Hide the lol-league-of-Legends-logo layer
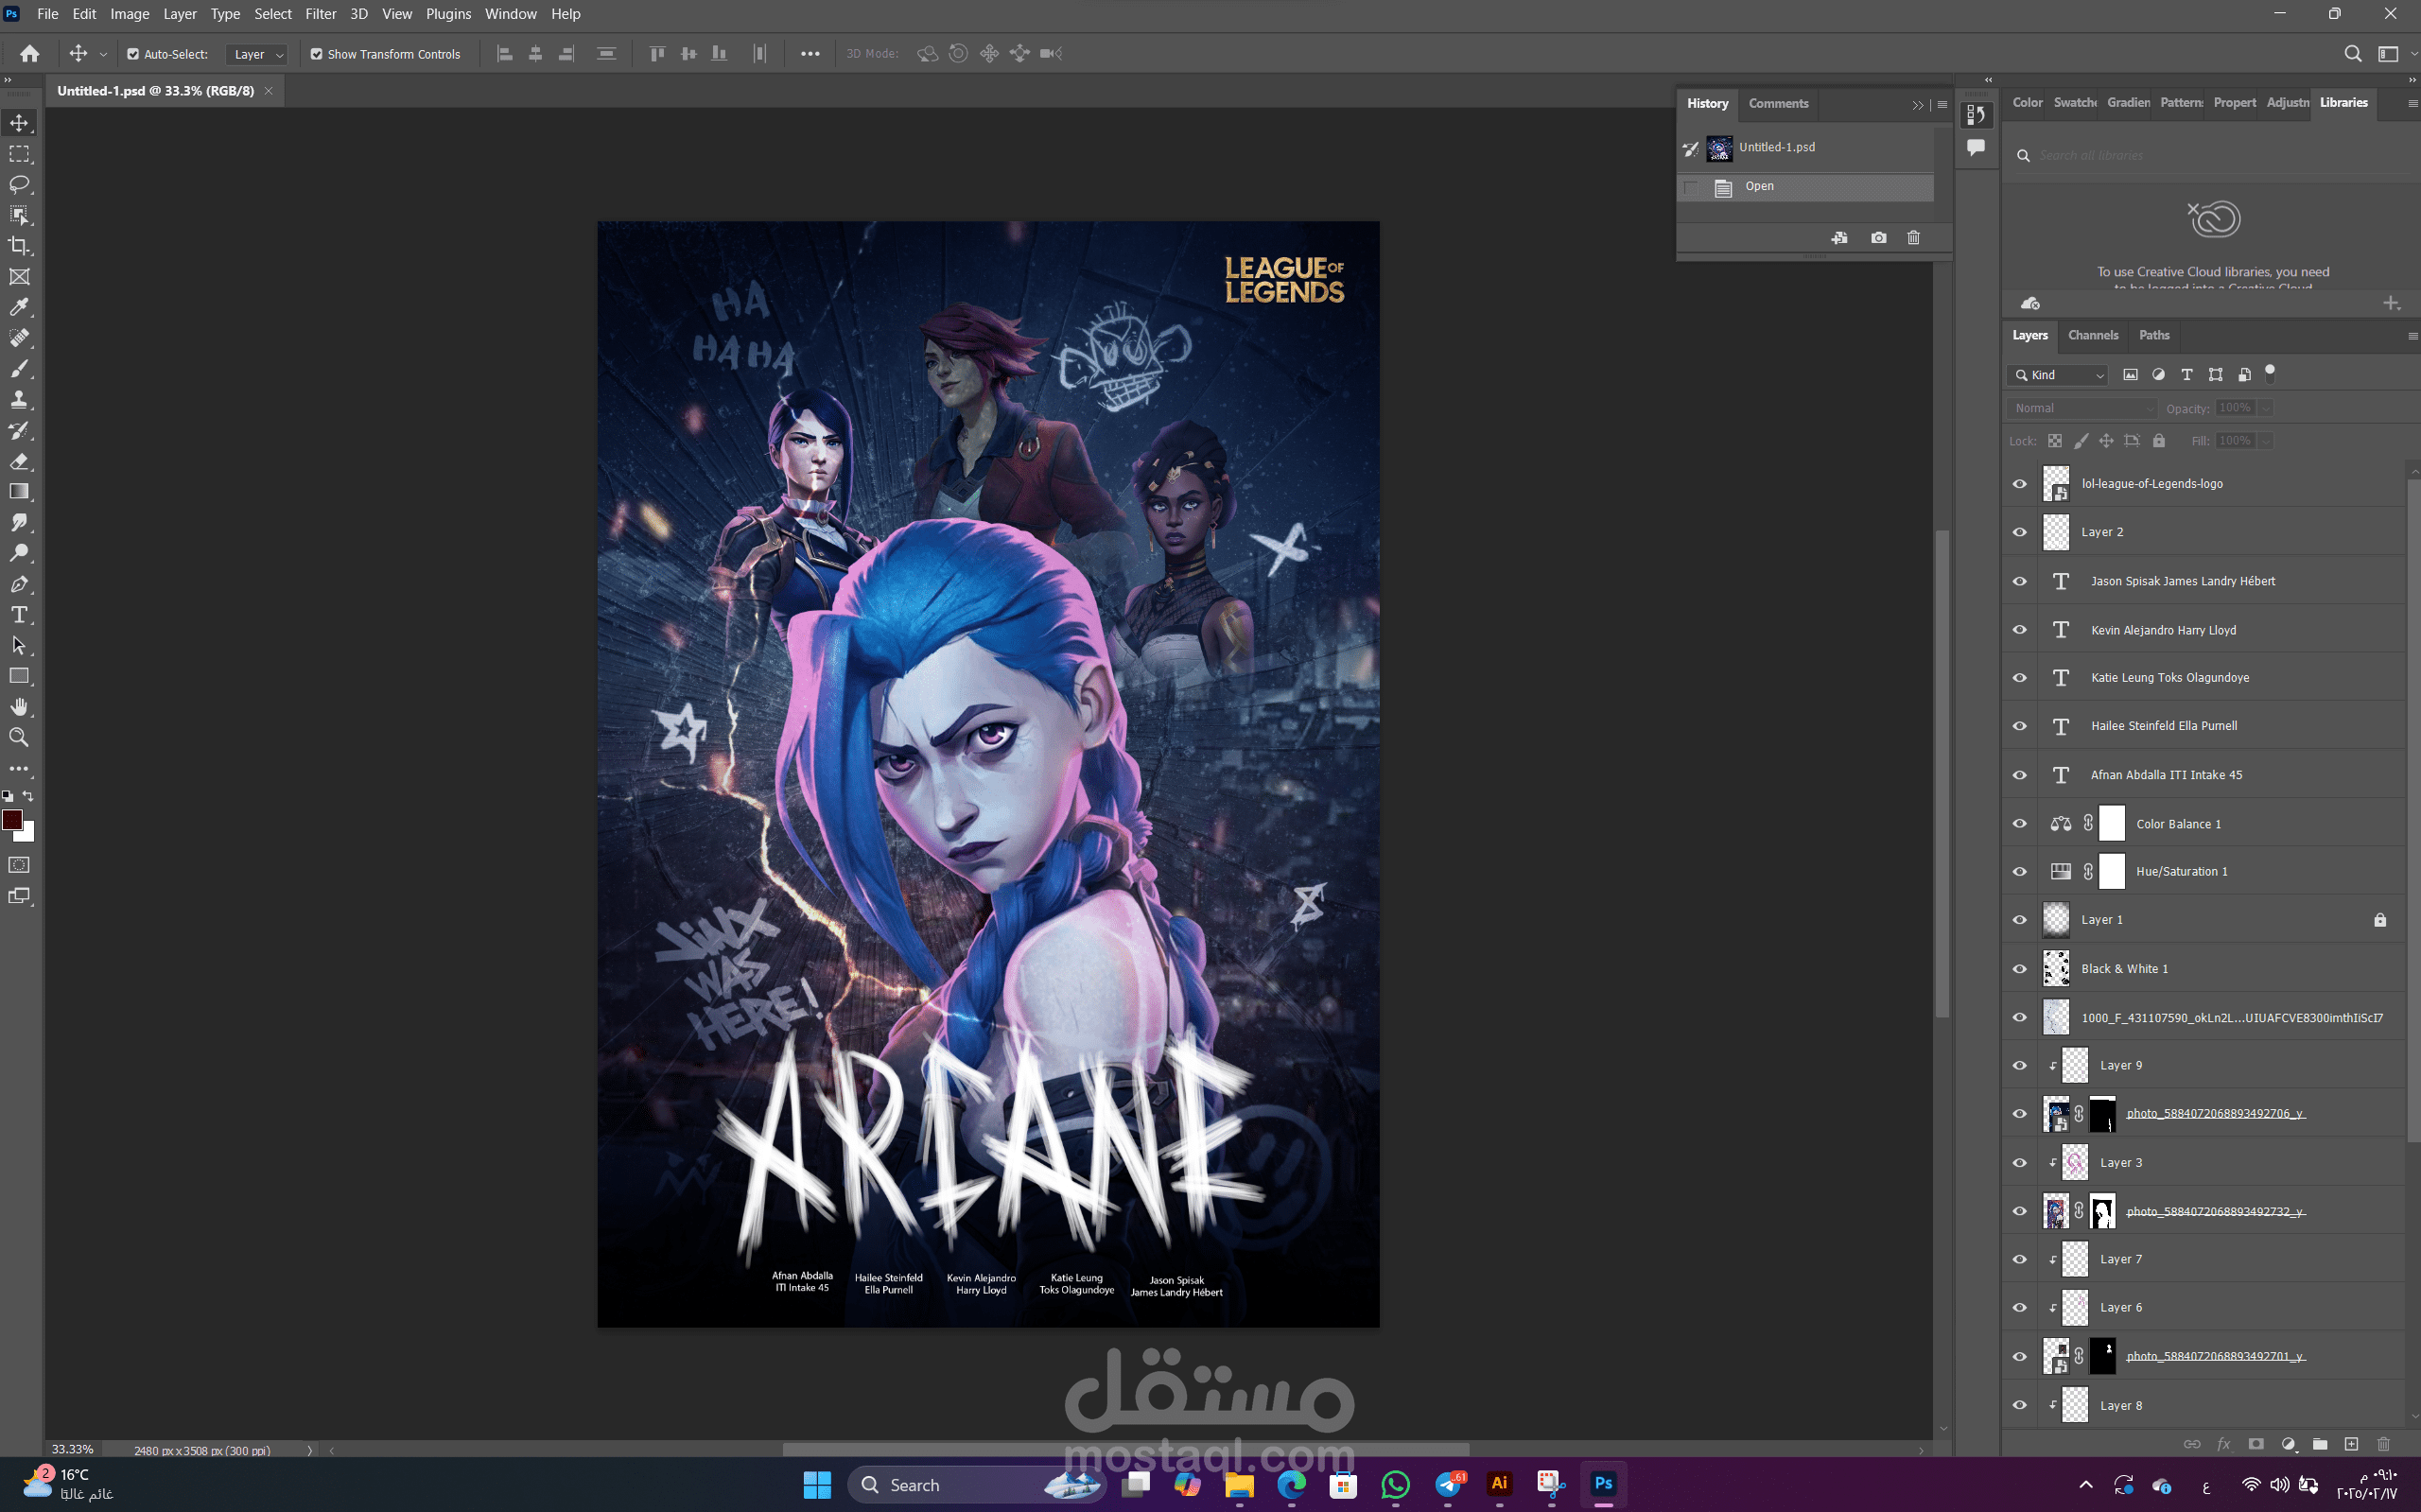 point(2019,484)
